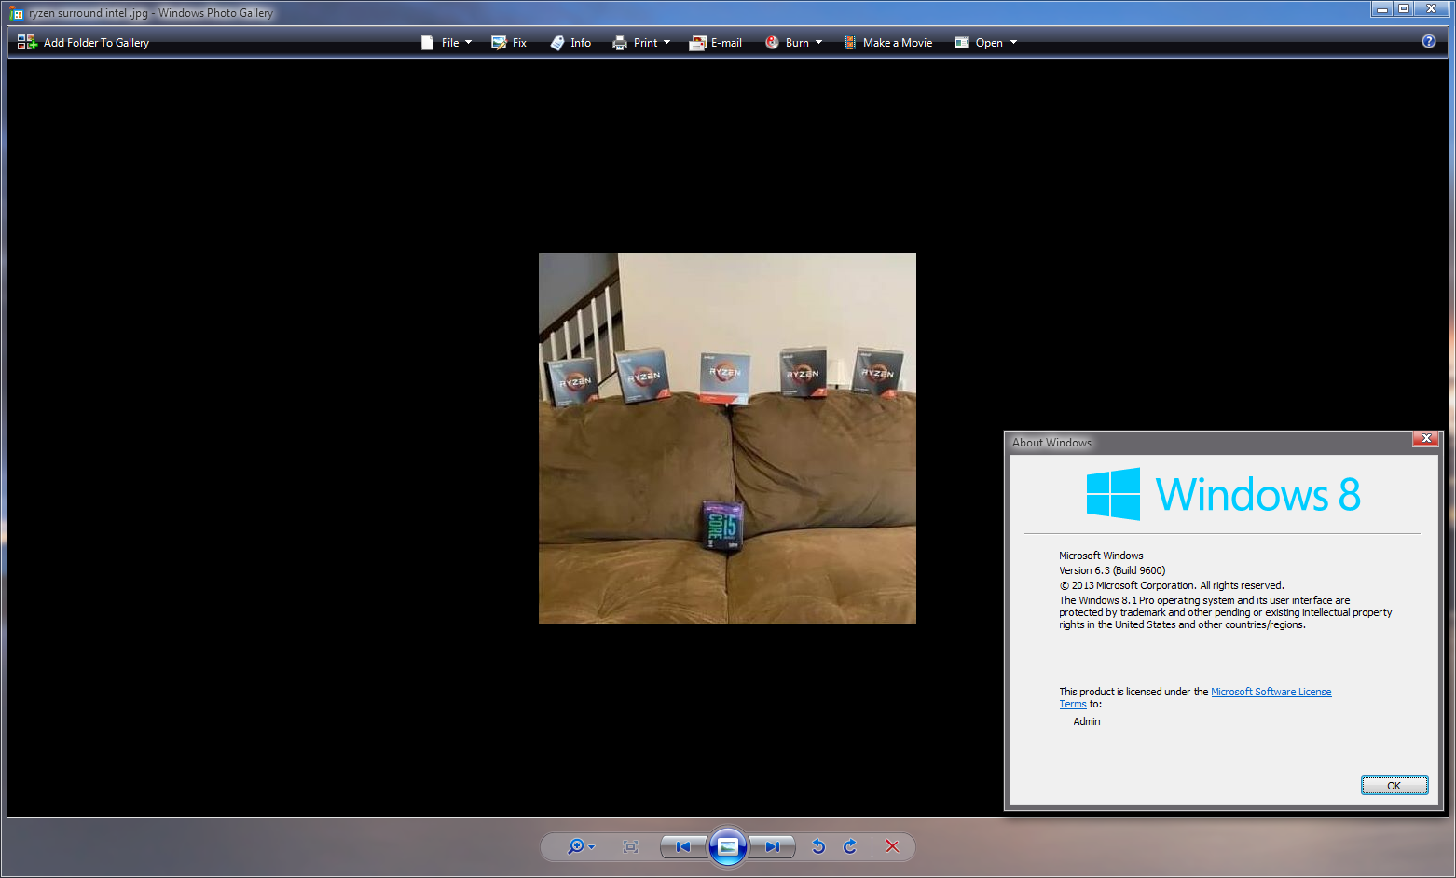1456x878 pixels.
Task: Skip to the next photo
Action: tap(772, 846)
